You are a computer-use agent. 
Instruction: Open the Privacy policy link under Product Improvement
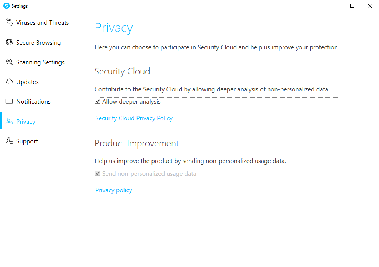113,190
